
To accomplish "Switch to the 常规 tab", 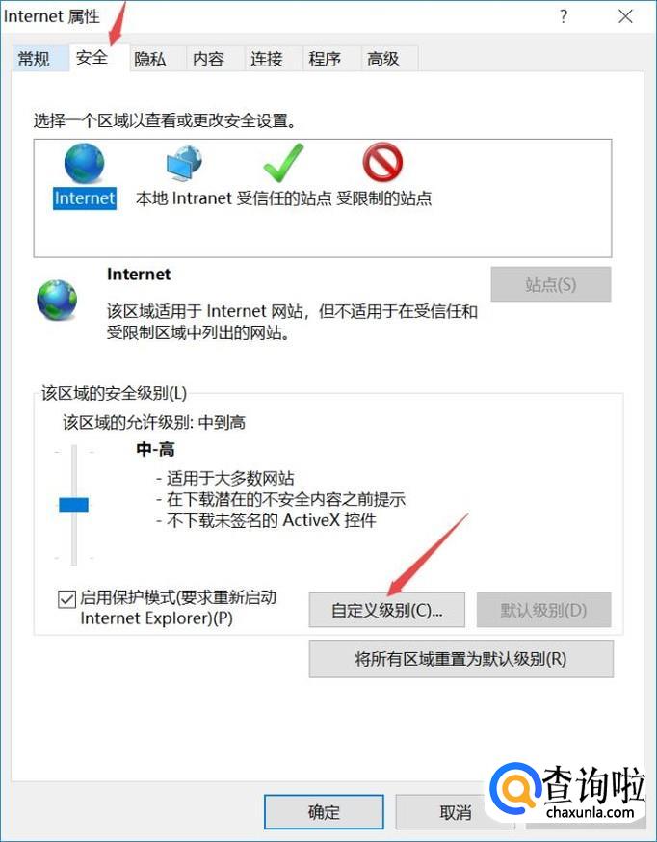I will coord(34,59).
